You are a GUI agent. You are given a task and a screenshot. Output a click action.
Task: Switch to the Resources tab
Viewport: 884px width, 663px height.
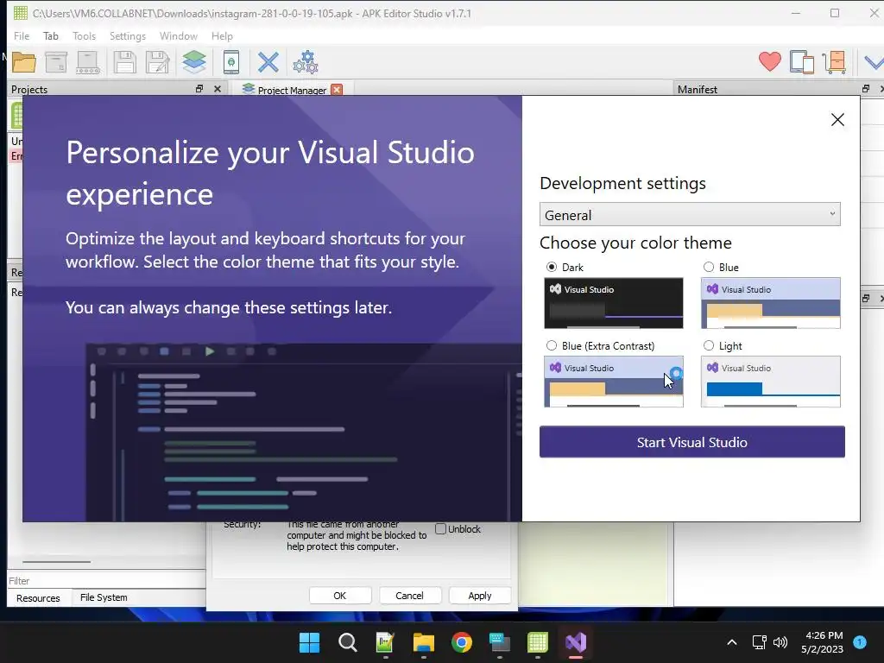[38, 598]
